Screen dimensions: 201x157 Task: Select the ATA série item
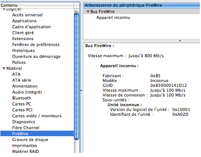pos(22,80)
